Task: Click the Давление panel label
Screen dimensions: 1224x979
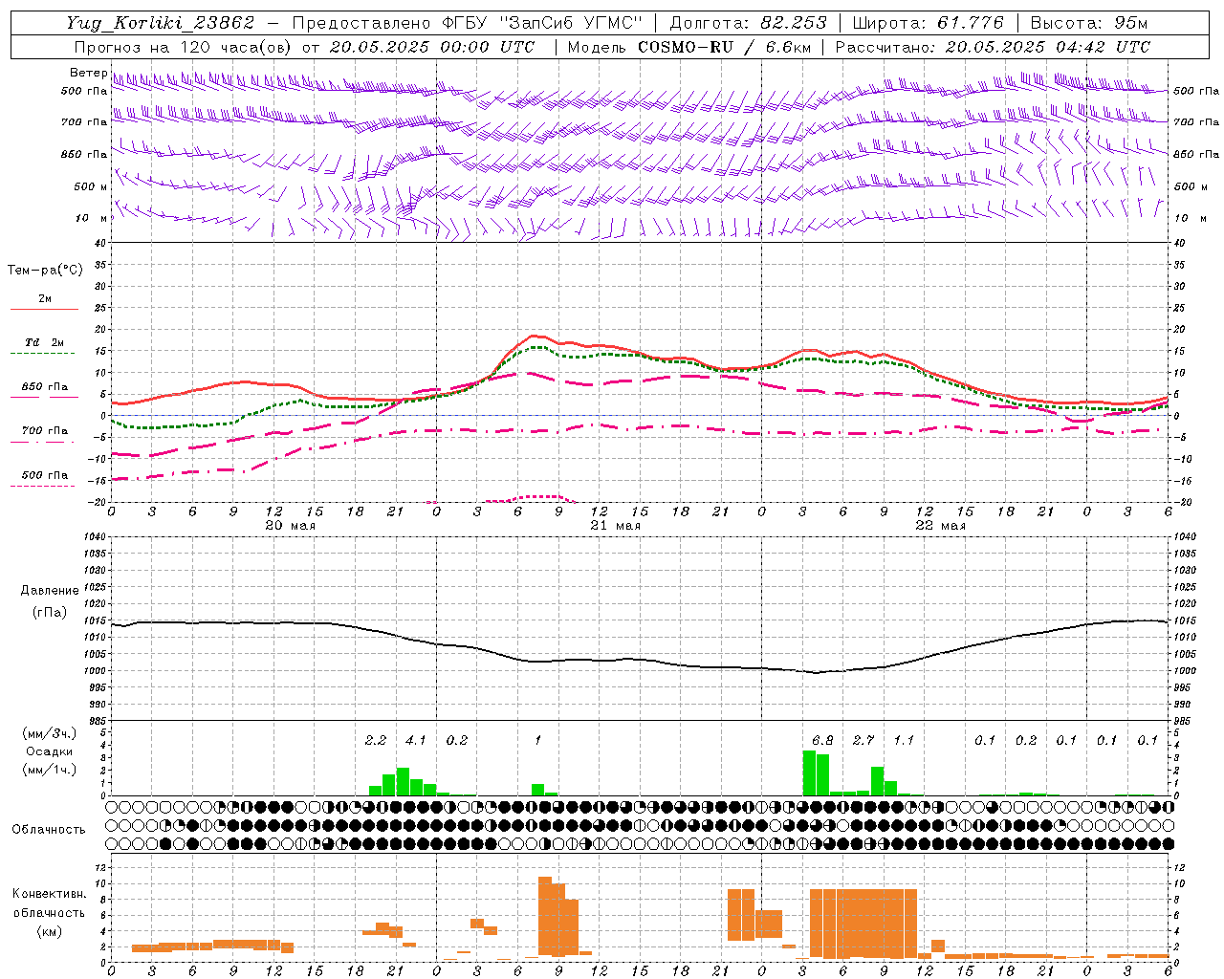Action: 50,591
